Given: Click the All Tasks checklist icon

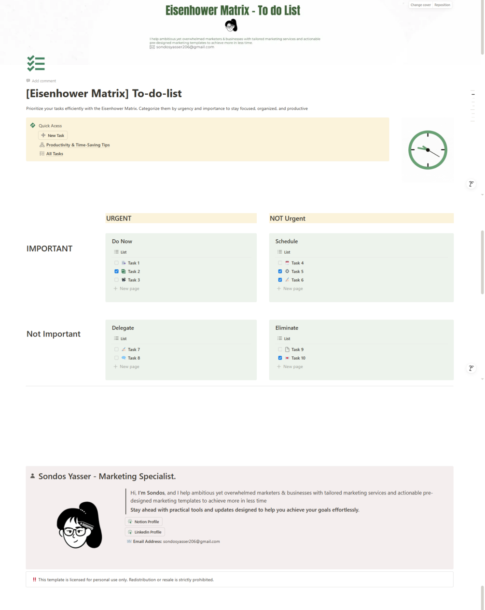Looking at the screenshot, I should coord(42,153).
